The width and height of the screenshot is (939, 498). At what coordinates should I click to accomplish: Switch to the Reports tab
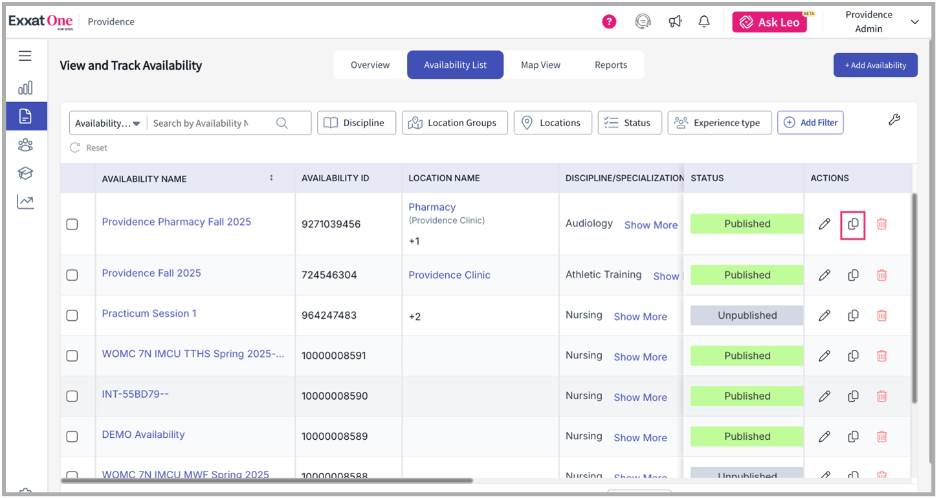click(611, 65)
